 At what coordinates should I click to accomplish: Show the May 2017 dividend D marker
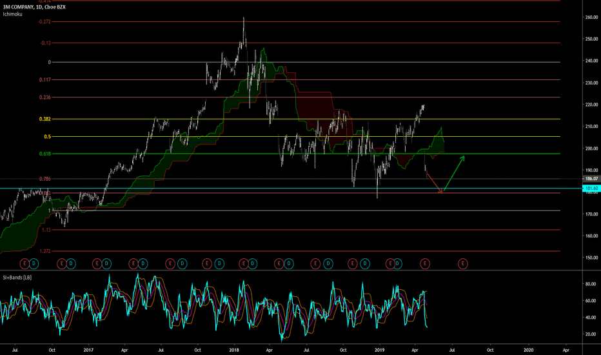tap(143, 263)
